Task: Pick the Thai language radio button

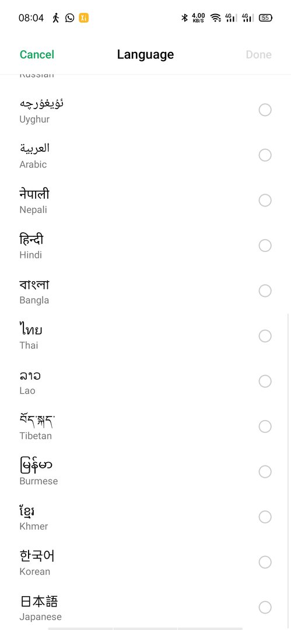Action: tap(265, 336)
